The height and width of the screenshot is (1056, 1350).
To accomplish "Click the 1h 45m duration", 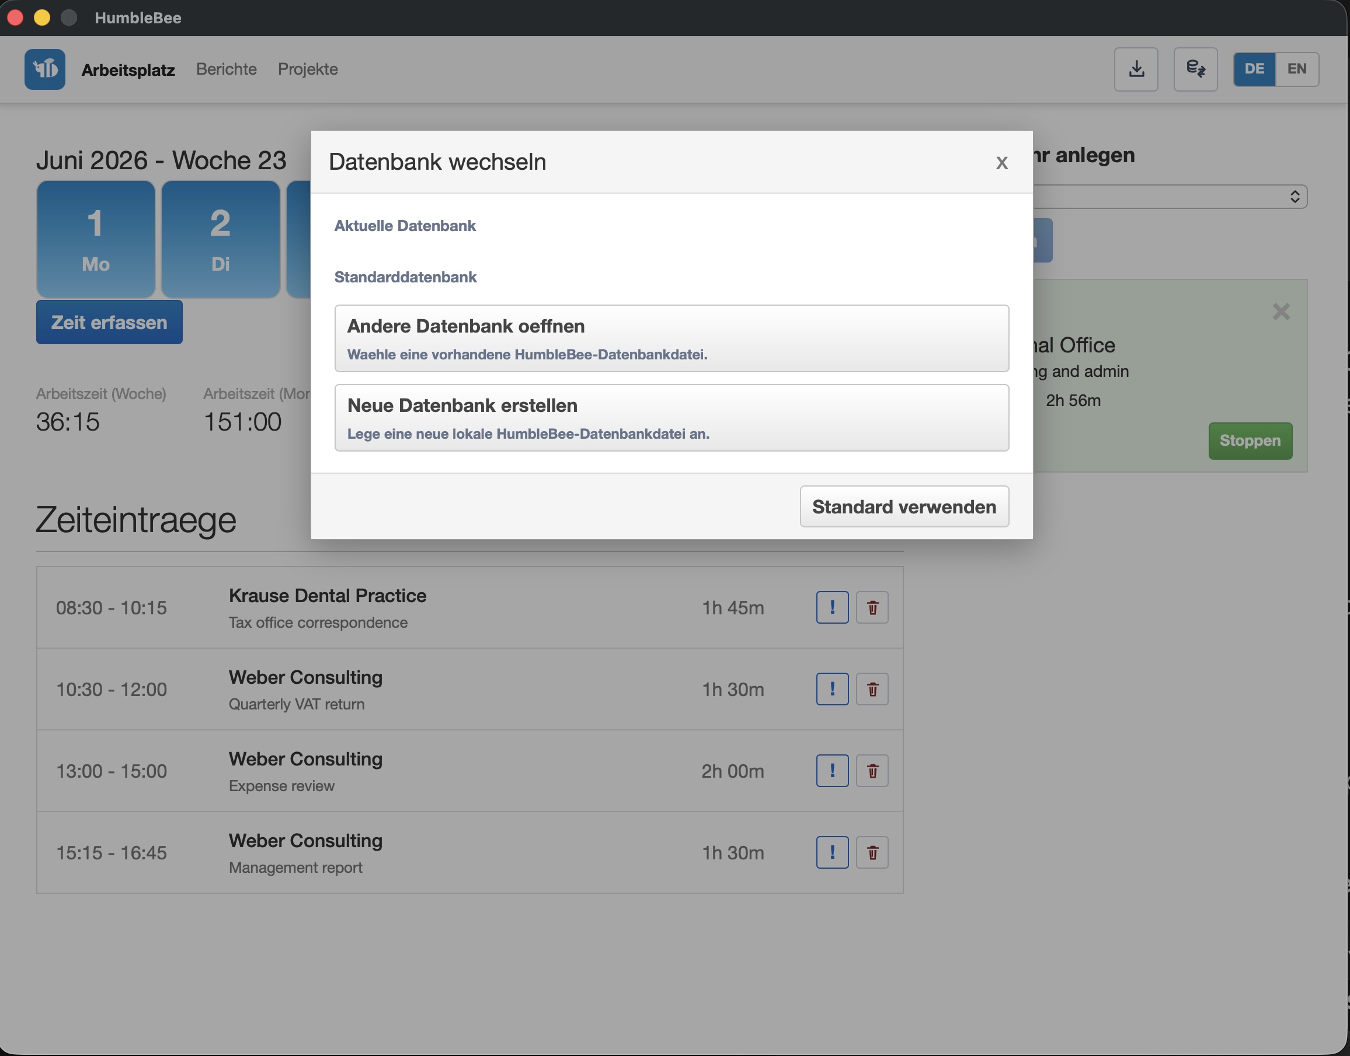I will click(733, 609).
